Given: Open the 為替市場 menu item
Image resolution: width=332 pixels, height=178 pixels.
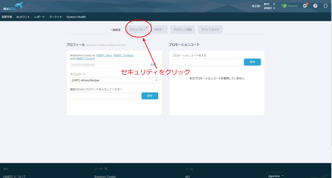Looking at the screenshot, I should click(7, 17).
